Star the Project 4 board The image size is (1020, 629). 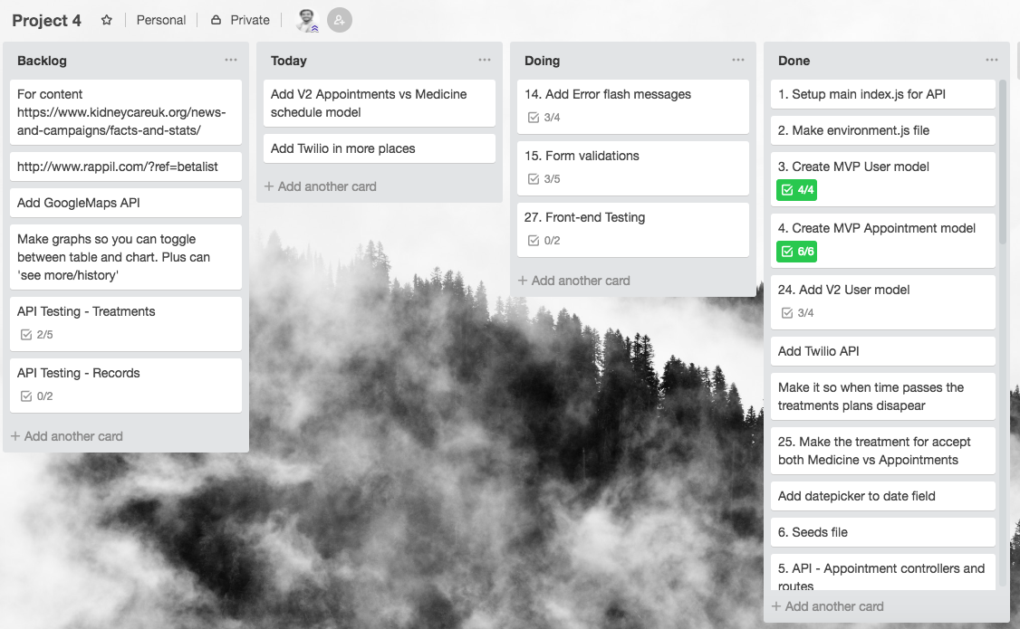[x=107, y=20]
